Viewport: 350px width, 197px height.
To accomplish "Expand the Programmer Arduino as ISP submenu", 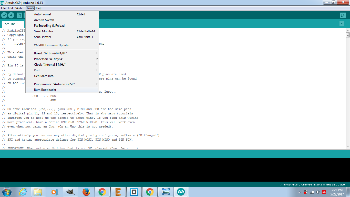I will click(x=62, y=84).
